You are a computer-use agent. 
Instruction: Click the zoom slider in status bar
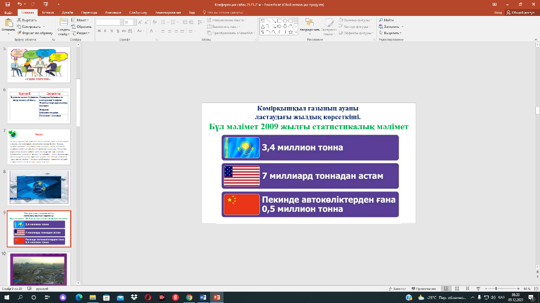[x=495, y=289]
